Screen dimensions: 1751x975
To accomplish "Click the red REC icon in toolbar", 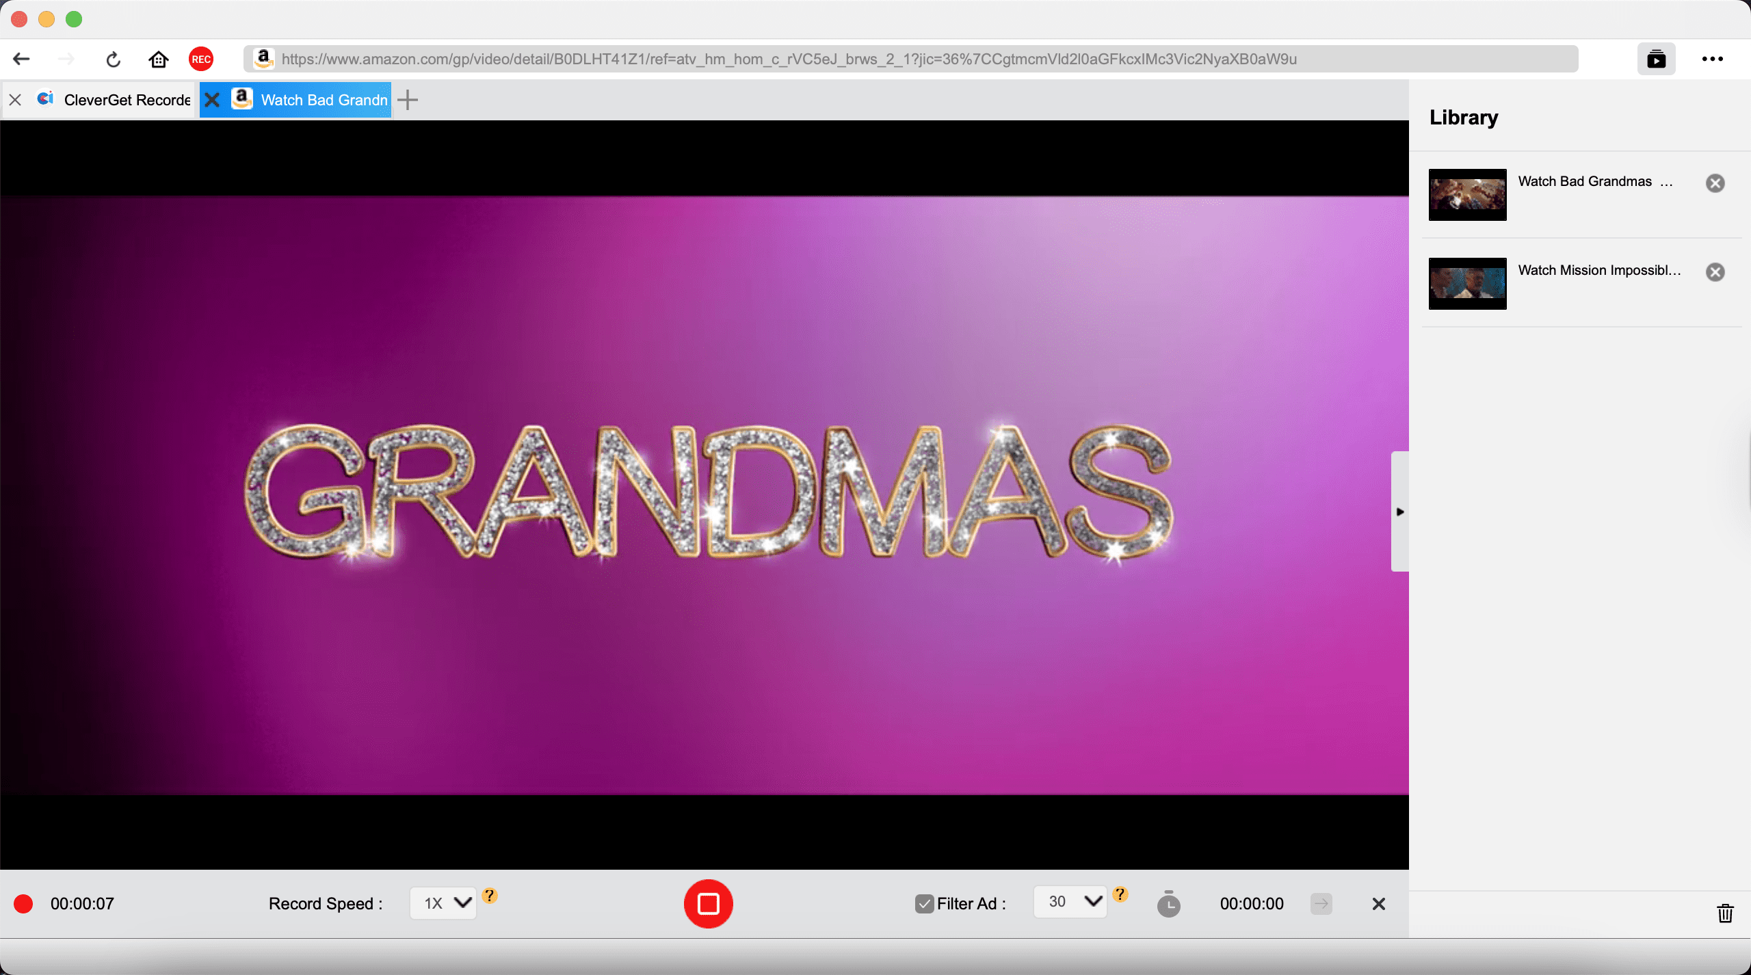I will tap(200, 59).
